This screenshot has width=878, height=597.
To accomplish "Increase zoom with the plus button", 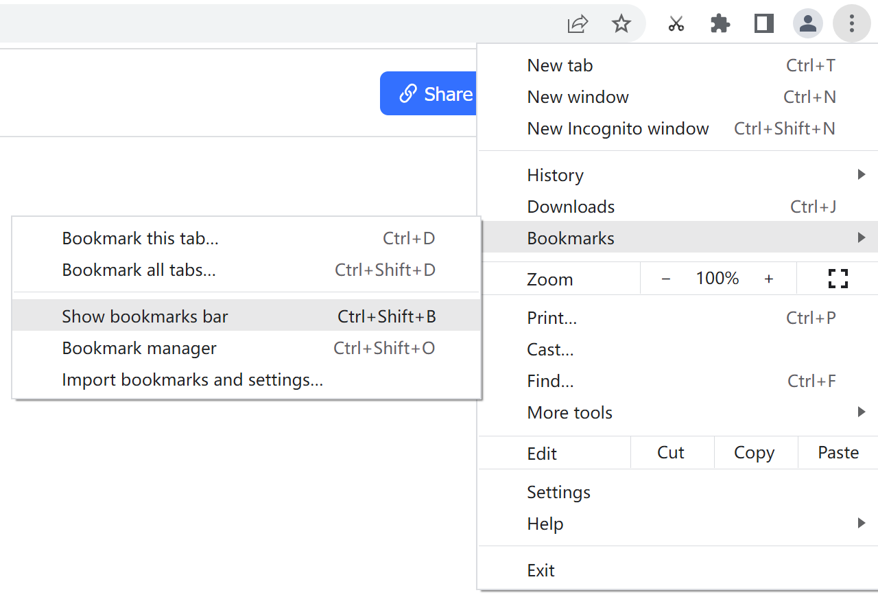I will (x=769, y=279).
